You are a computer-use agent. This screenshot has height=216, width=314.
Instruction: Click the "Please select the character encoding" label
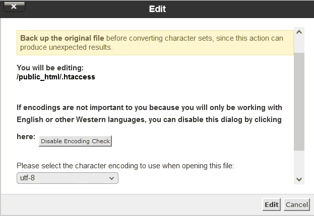point(126,165)
